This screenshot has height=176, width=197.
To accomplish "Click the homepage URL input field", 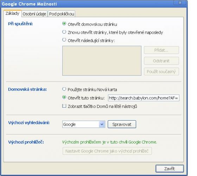I will [x=144, y=98].
